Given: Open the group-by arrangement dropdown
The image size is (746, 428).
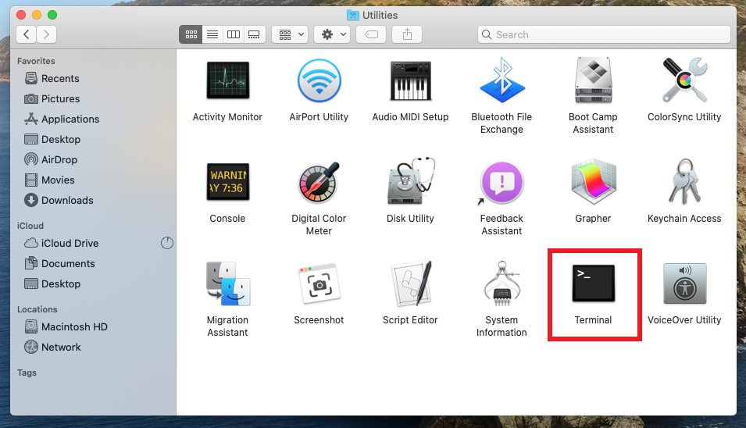Looking at the screenshot, I should [x=290, y=34].
